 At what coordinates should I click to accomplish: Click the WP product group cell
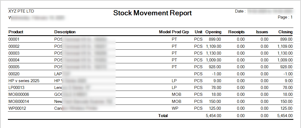[x=175, y=108]
